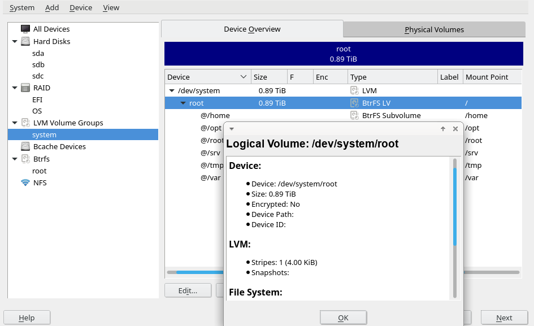Click the Bcache Devices icon
Image resolution: width=534 pixels, height=326 pixels.
(25, 146)
